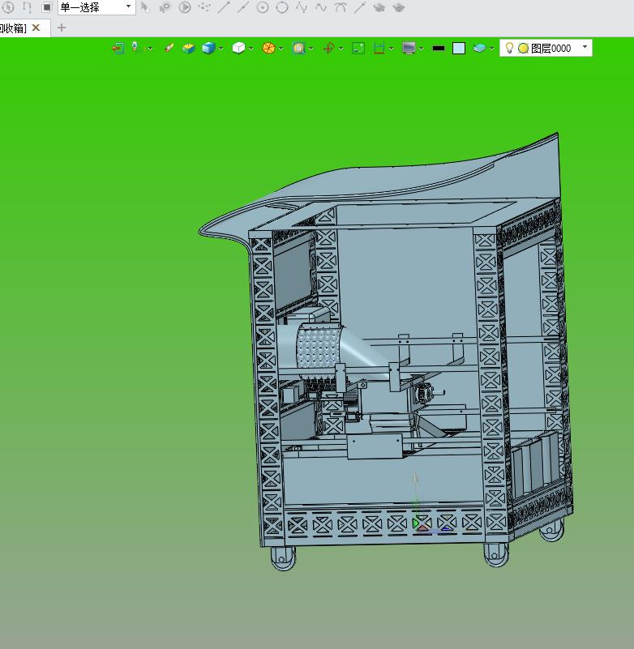Select the paintbrush tool in viewport toolbar

click(169, 48)
